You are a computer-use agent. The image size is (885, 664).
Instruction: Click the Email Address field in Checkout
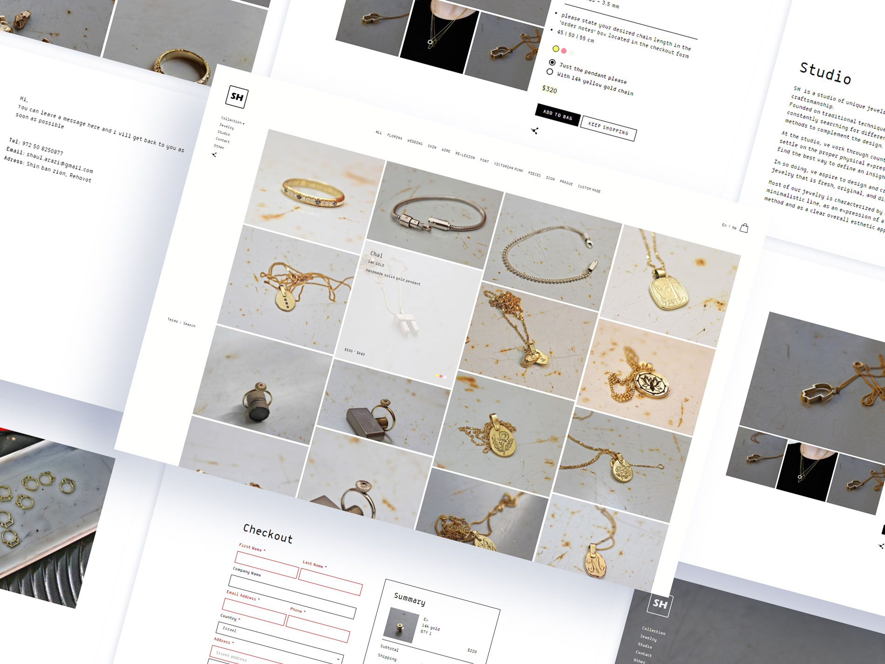[x=254, y=612]
